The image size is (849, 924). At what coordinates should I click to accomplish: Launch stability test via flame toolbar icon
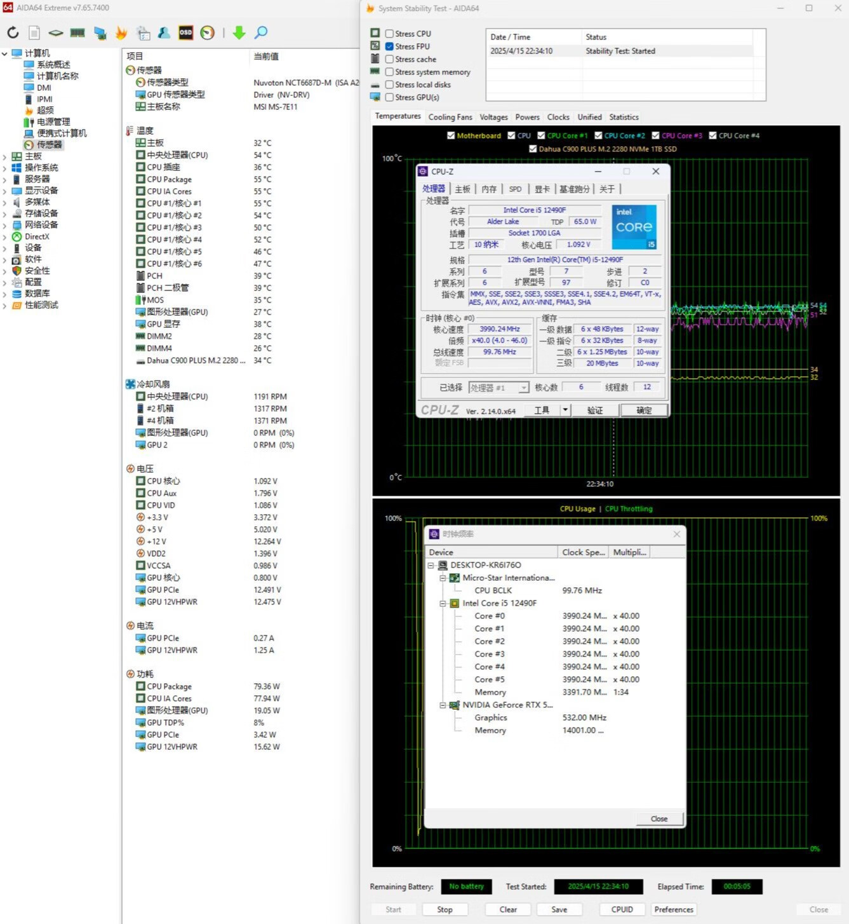pos(121,32)
